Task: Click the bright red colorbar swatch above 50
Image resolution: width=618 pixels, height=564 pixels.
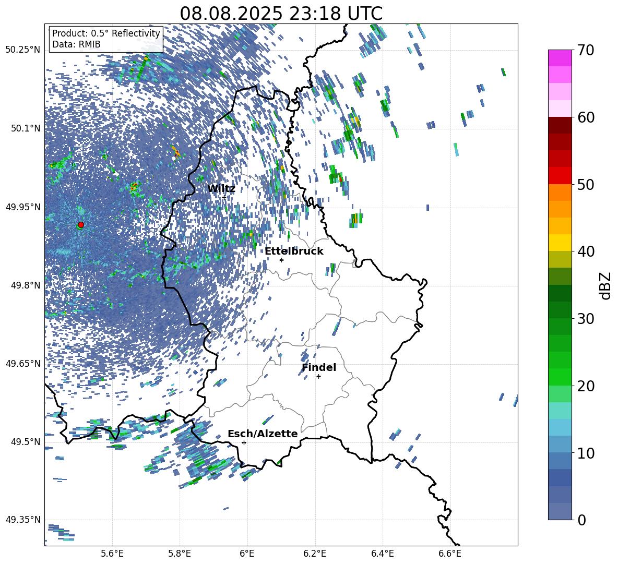Action: point(560,175)
